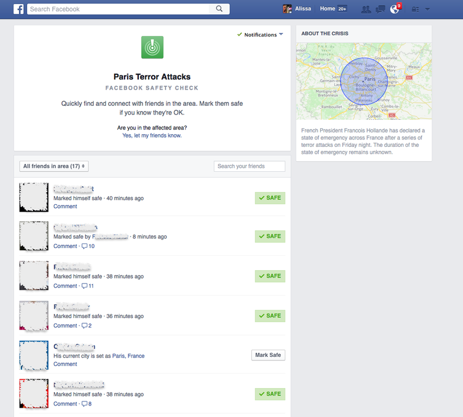Click the 'Search your friends' field
The image size is (463, 417).
(249, 166)
